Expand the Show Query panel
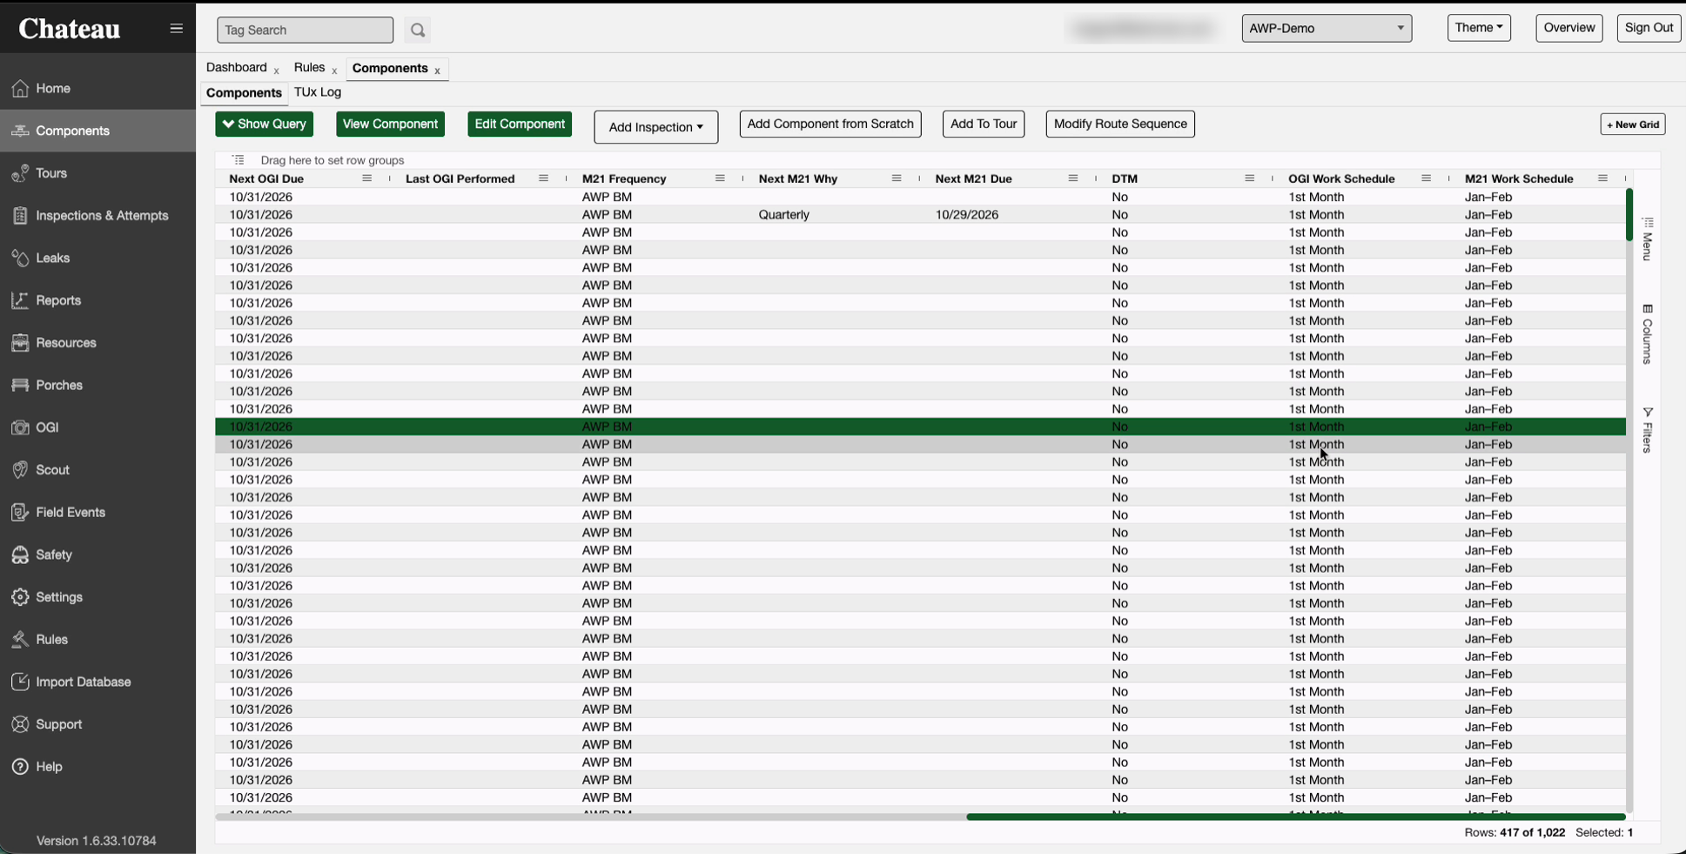 tap(264, 124)
